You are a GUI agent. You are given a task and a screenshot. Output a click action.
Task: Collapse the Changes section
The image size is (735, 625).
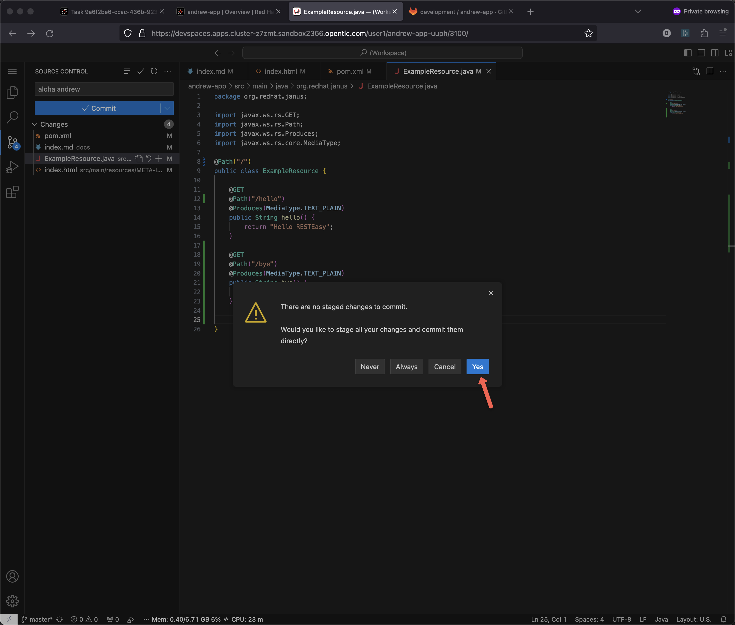point(35,124)
